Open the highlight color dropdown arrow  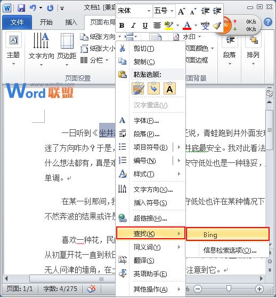[x=177, y=25]
